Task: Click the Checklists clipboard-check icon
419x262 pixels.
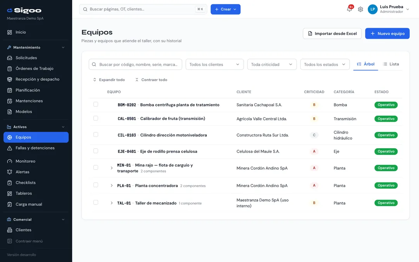Action: tap(10, 183)
